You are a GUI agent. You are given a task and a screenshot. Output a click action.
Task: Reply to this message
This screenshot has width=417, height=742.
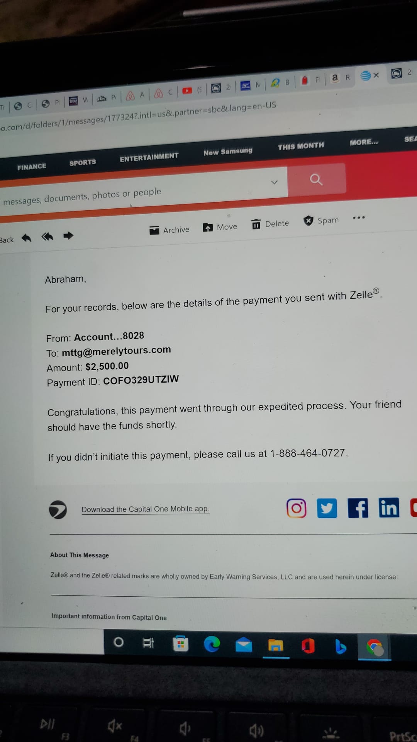[26, 238]
